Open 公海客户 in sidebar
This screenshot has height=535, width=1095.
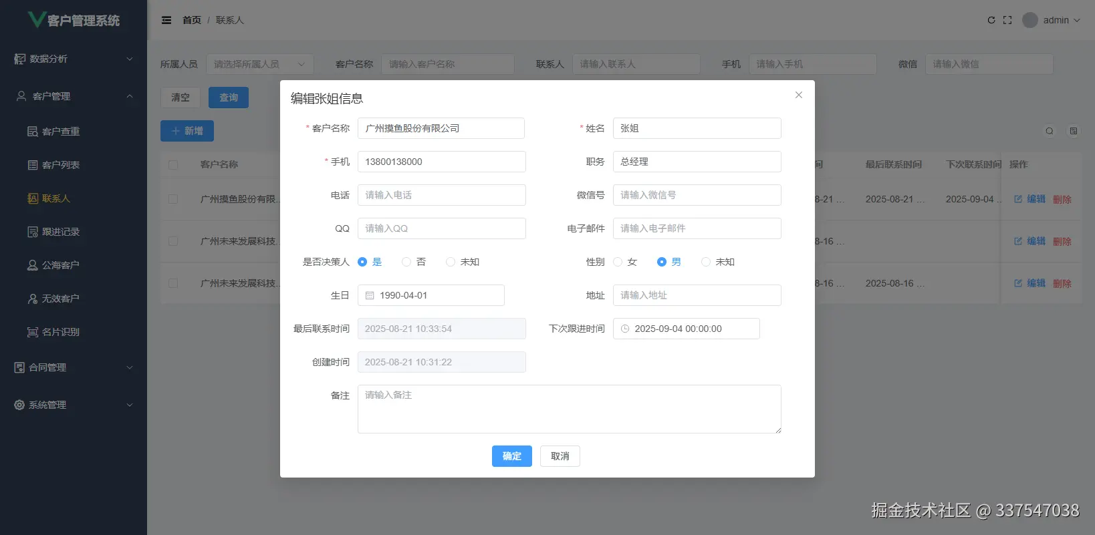pos(74,265)
